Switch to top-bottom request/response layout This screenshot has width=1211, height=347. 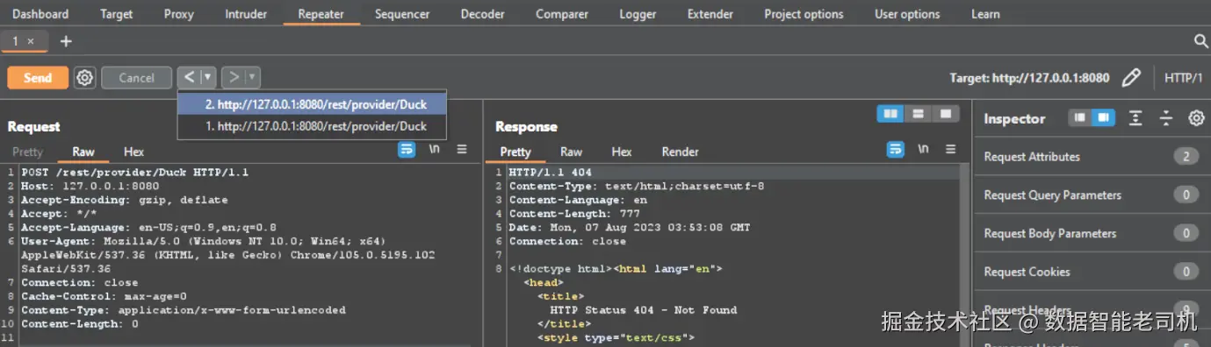918,114
